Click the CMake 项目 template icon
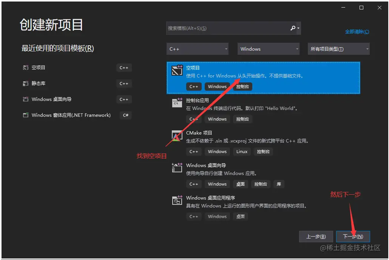389x260 pixels. click(177, 136)
